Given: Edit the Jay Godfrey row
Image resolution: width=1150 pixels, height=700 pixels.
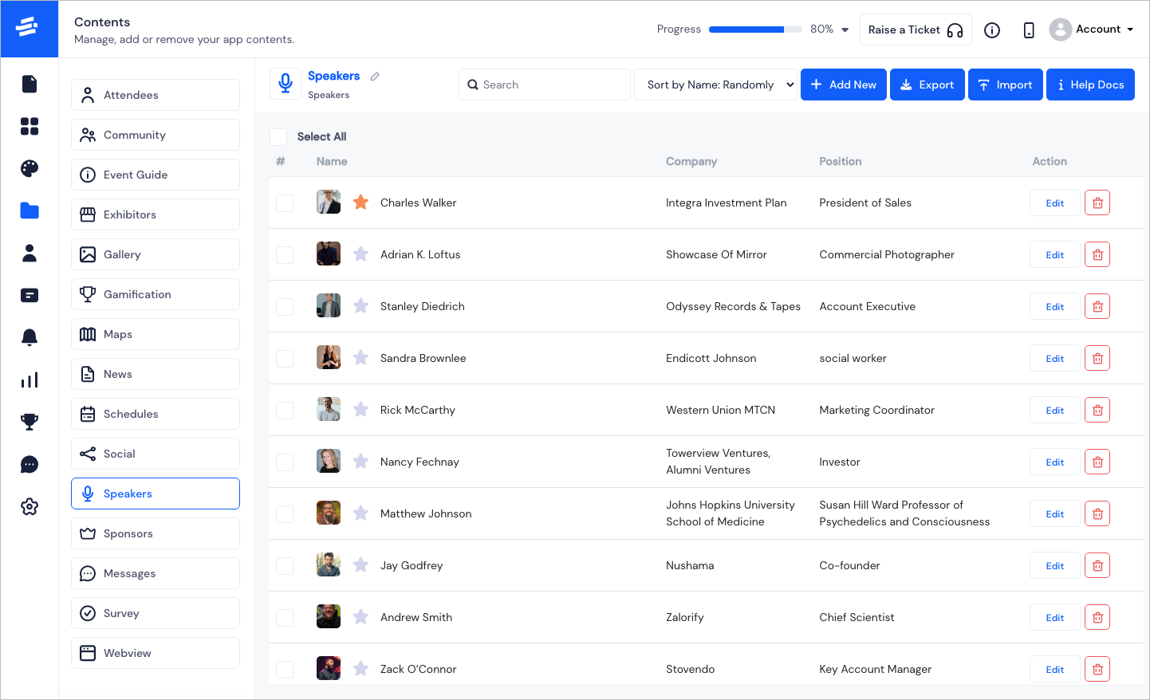Looking at the screenshot, I should coord(1055,565).
